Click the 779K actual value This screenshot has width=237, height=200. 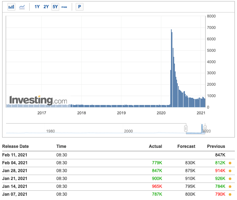tap(157, 163)
